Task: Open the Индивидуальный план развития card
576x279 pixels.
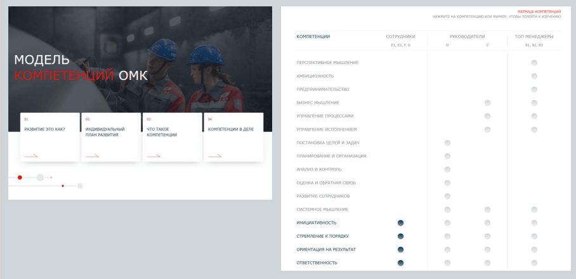Action: click(x=111, y=137)
